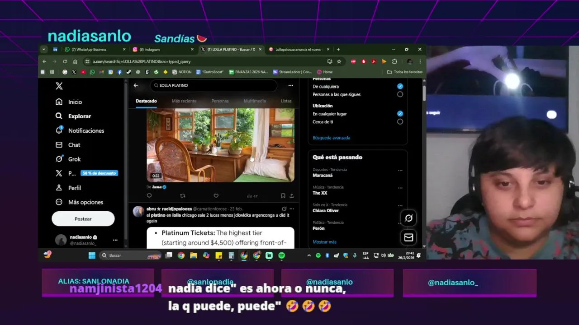Play the cabin room video thumbnail
Image resolution: width=579 pixels, height=325 pixels.
click(x=221, y=145)
